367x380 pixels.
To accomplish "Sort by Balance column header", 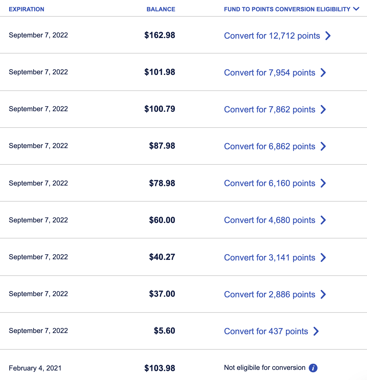I will tap(161, 9).
